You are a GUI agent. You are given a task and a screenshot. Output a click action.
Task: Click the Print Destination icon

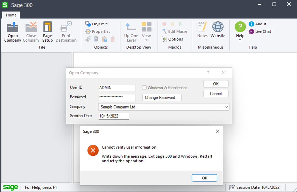(x=66, y=28)
